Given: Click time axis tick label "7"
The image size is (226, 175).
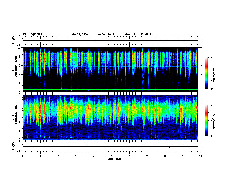Looking at the screenshot, I should pyautogui.click(x=147, y=156).
